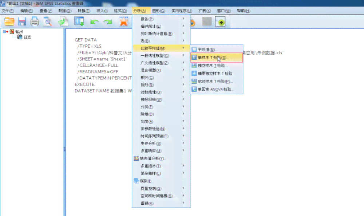Expand the 混合模型(X) submenu

161,70
